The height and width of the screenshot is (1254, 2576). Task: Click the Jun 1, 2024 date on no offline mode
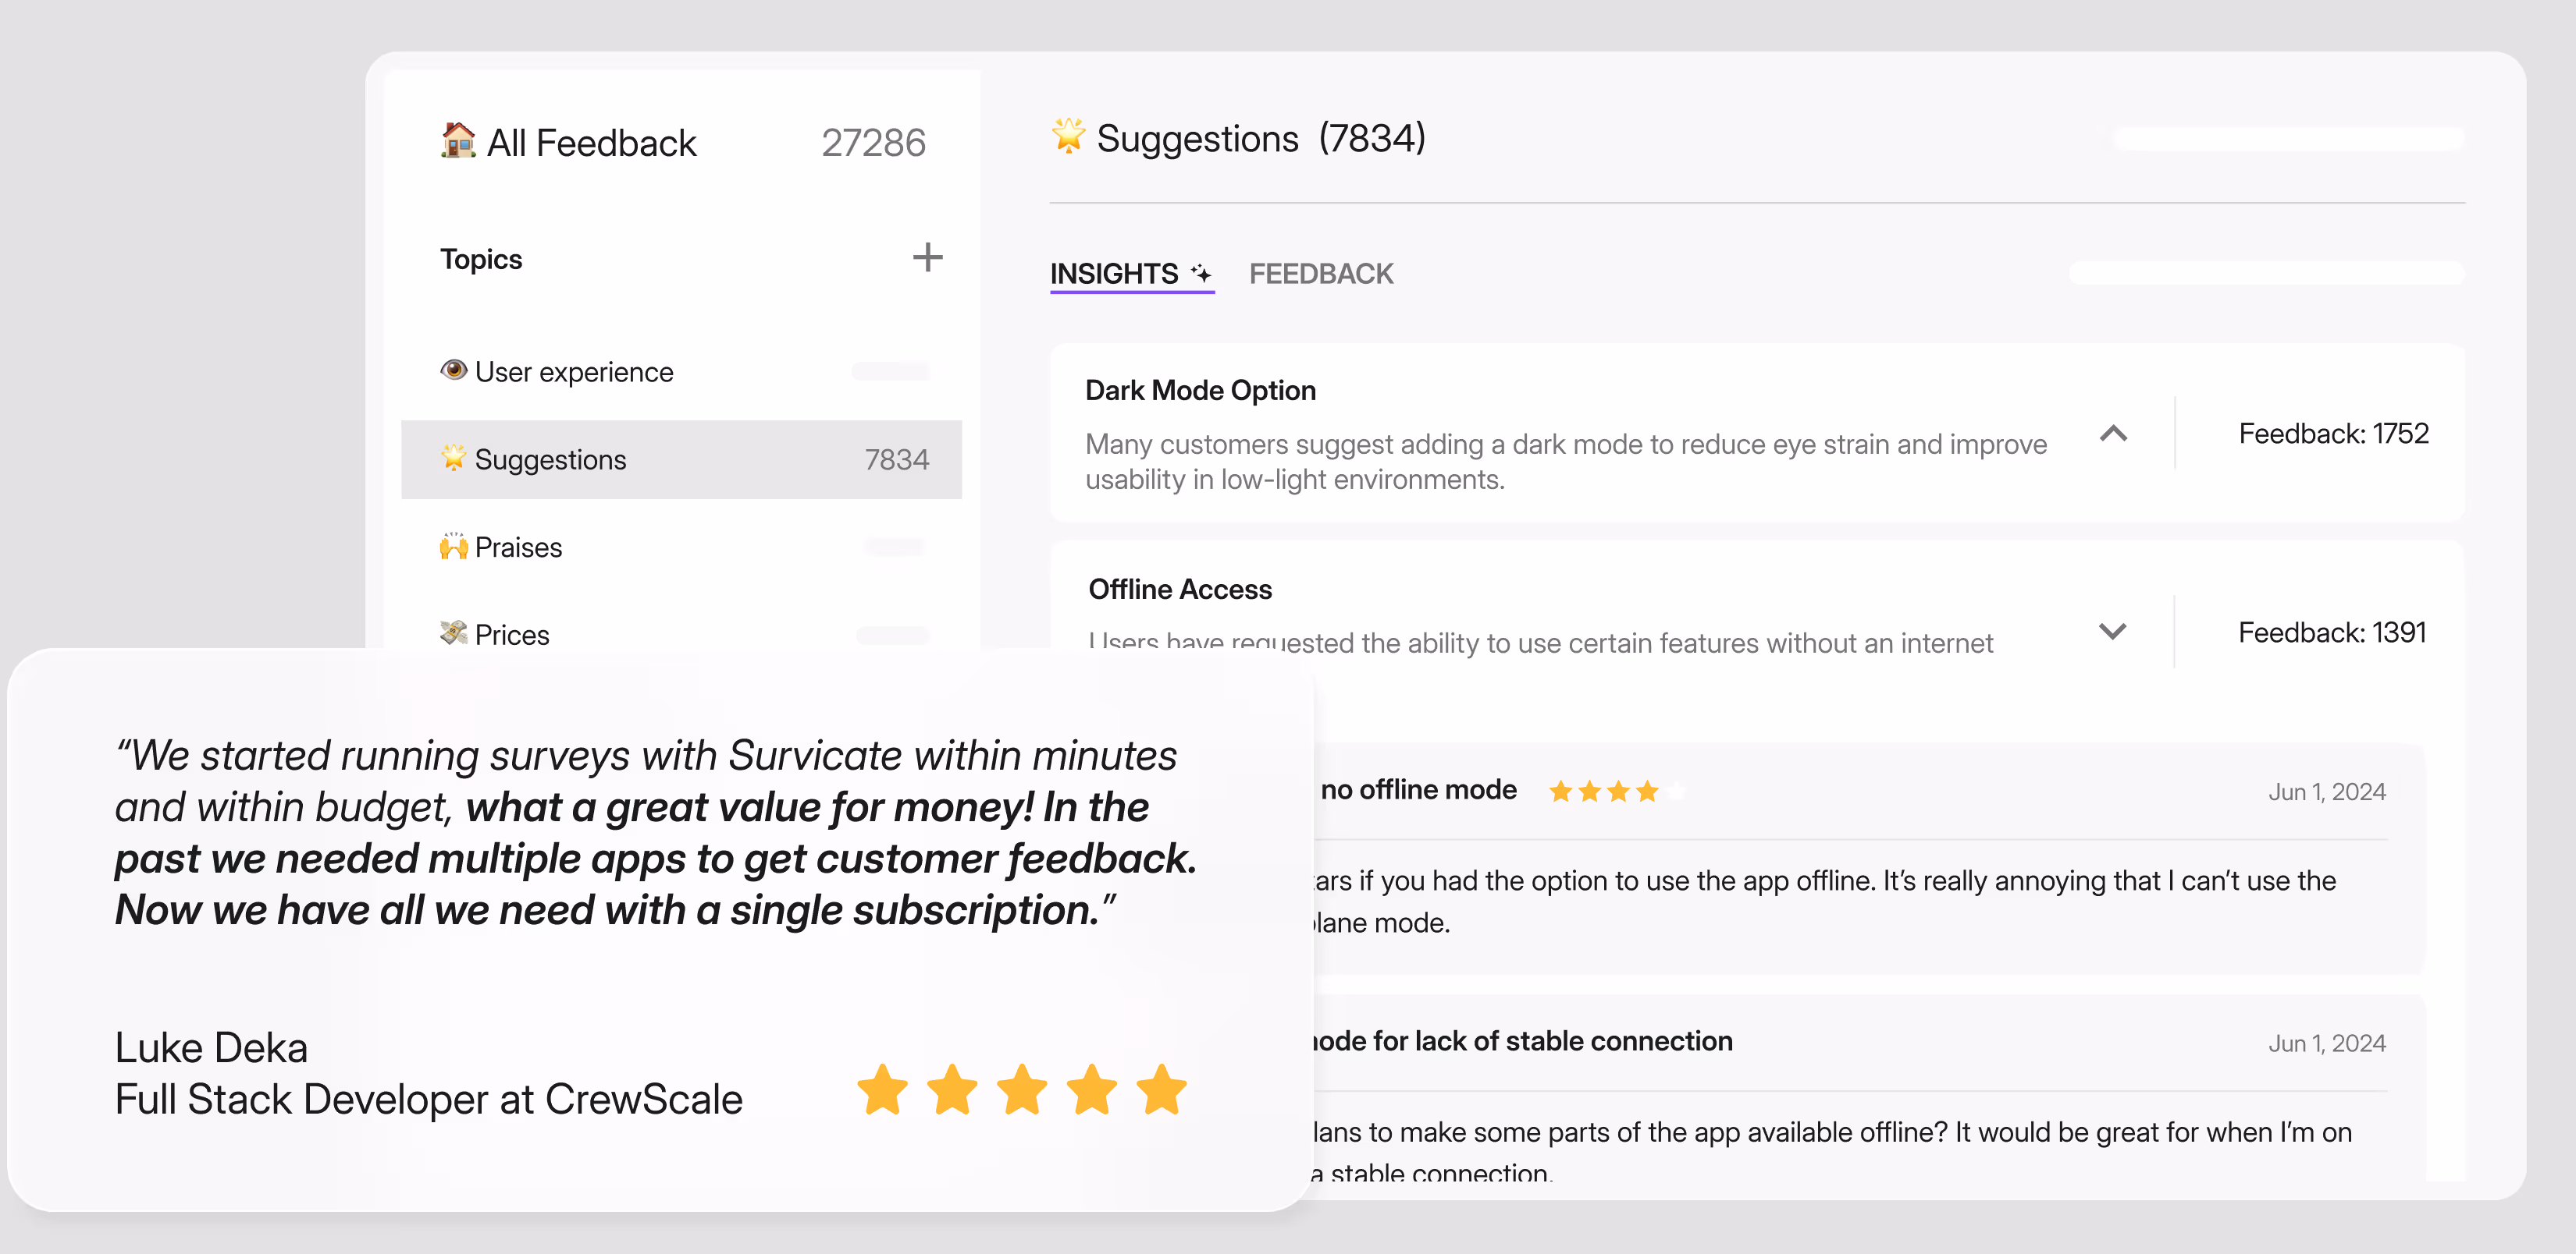2327,792
